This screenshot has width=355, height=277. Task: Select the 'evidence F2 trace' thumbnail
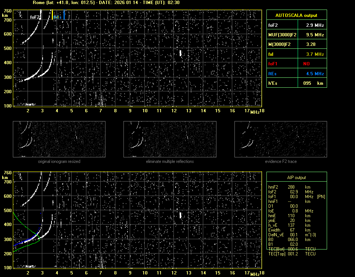tap(281, 139)
